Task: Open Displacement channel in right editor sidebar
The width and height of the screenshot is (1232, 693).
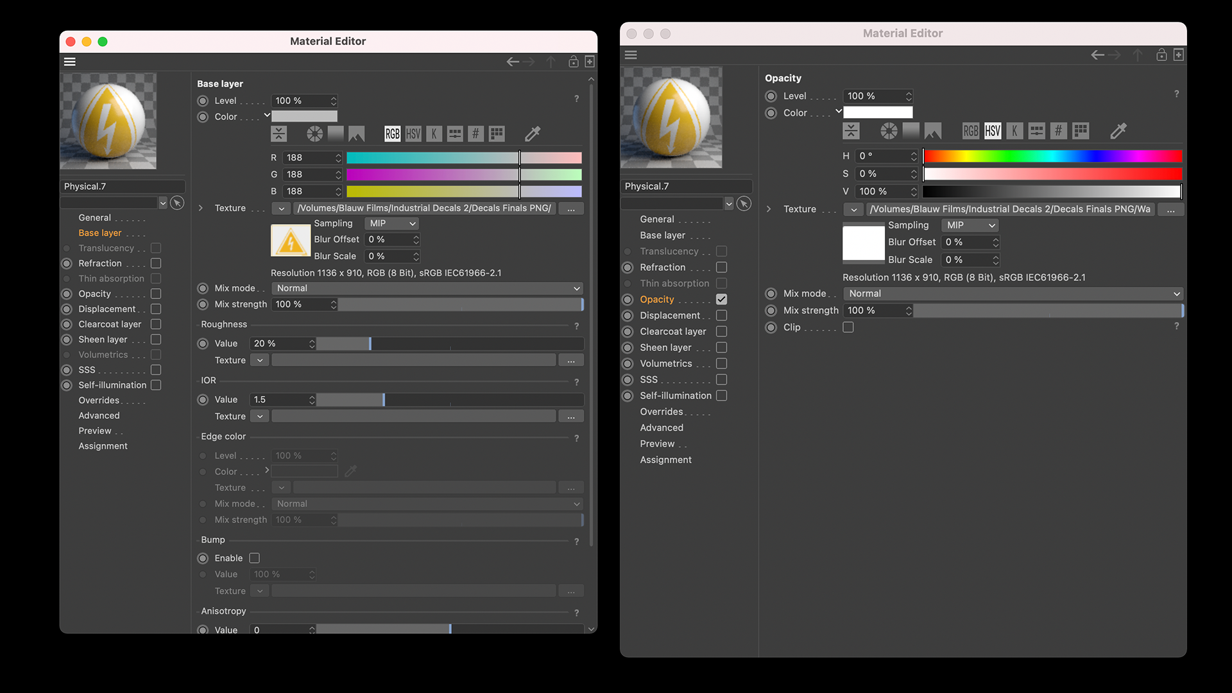Action: point(670,315)
